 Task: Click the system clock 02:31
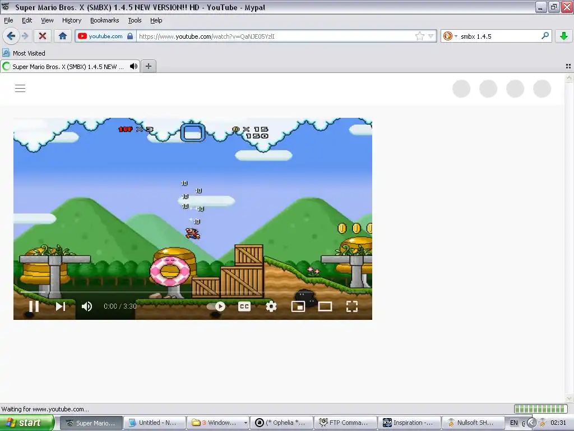(x=558, y=423)
